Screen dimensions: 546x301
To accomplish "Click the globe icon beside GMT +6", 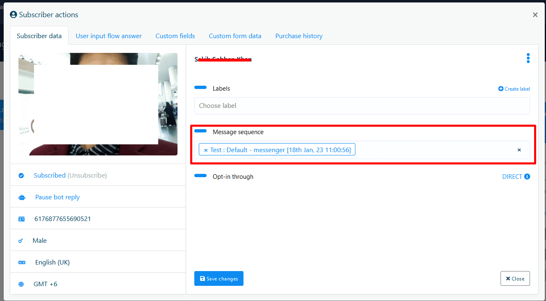I will pyautogui.click(x=21, y=284).
